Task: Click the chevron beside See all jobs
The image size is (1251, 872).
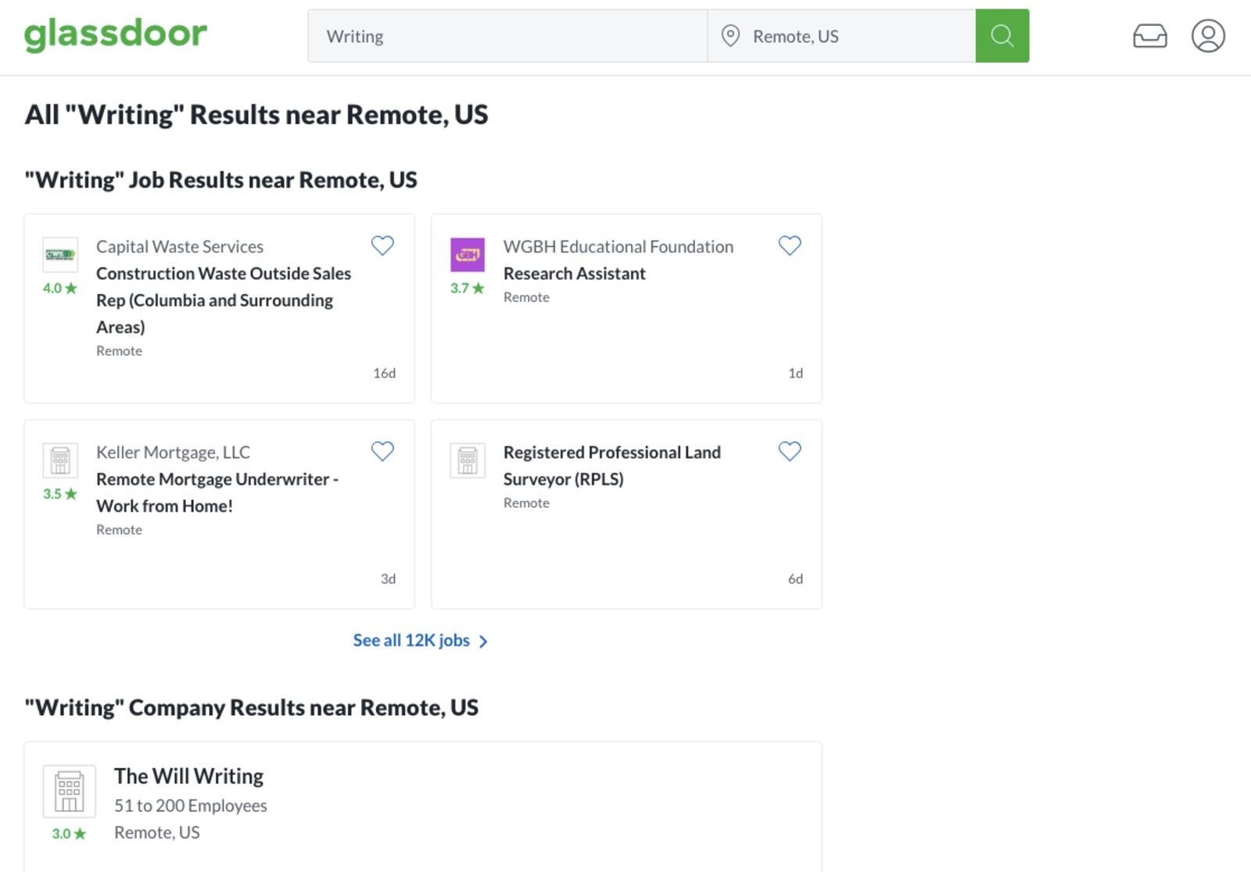Action: coord(483,641)
